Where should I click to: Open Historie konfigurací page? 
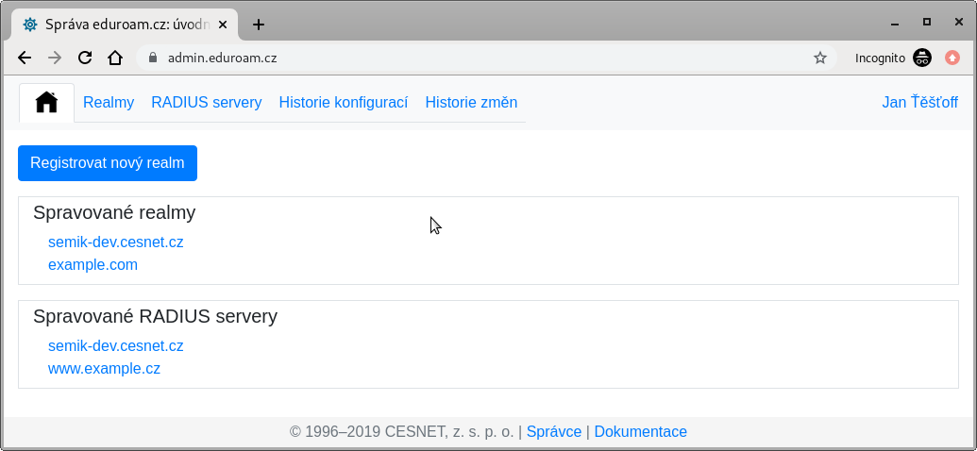pyautogui.click(x=344, y=102)
